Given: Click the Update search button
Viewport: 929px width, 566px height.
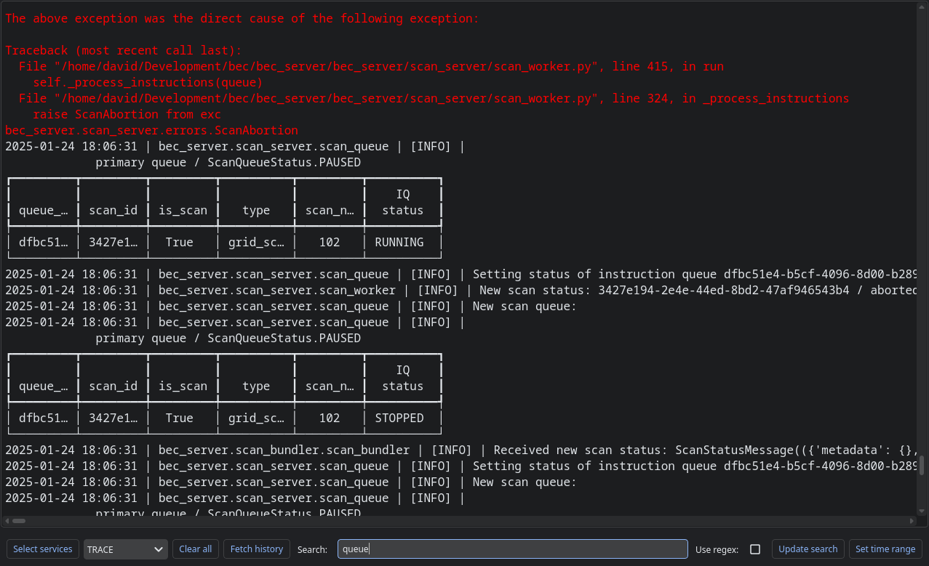Looking at the screenshot, I should [808, 549].
